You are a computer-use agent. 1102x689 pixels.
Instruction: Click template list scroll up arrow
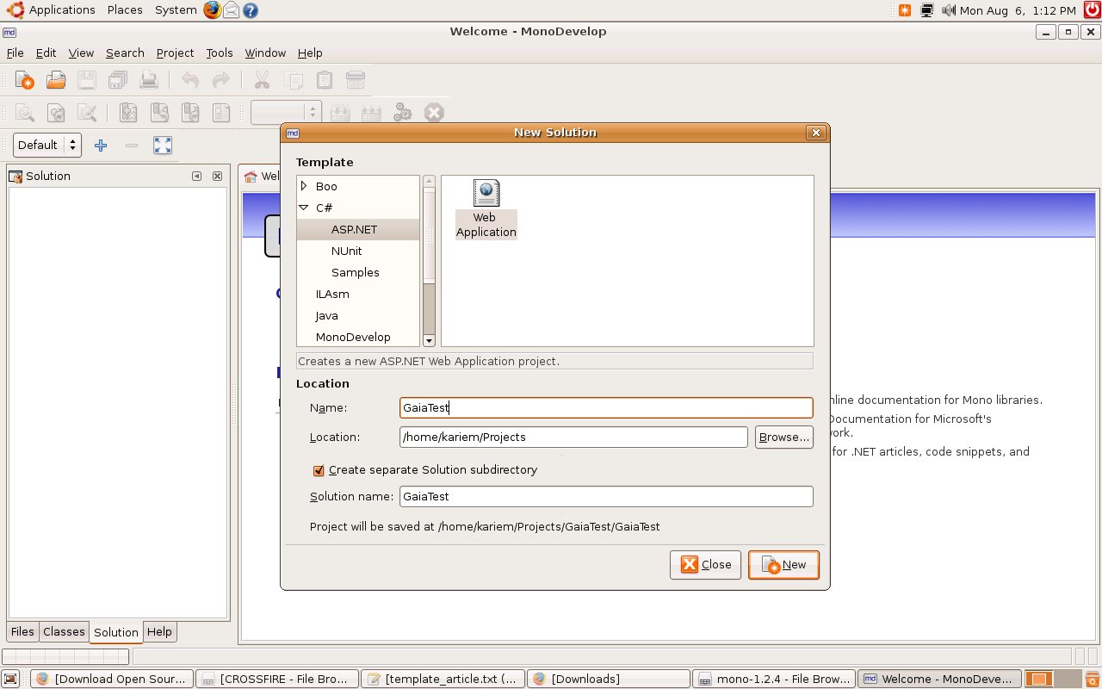[429, 182]
